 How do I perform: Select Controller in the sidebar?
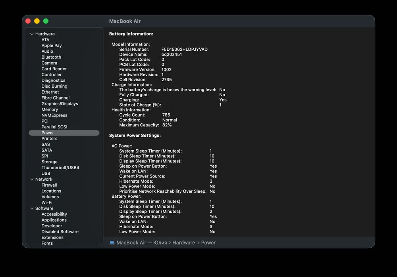pyautogui.click(x=52, y=75)
